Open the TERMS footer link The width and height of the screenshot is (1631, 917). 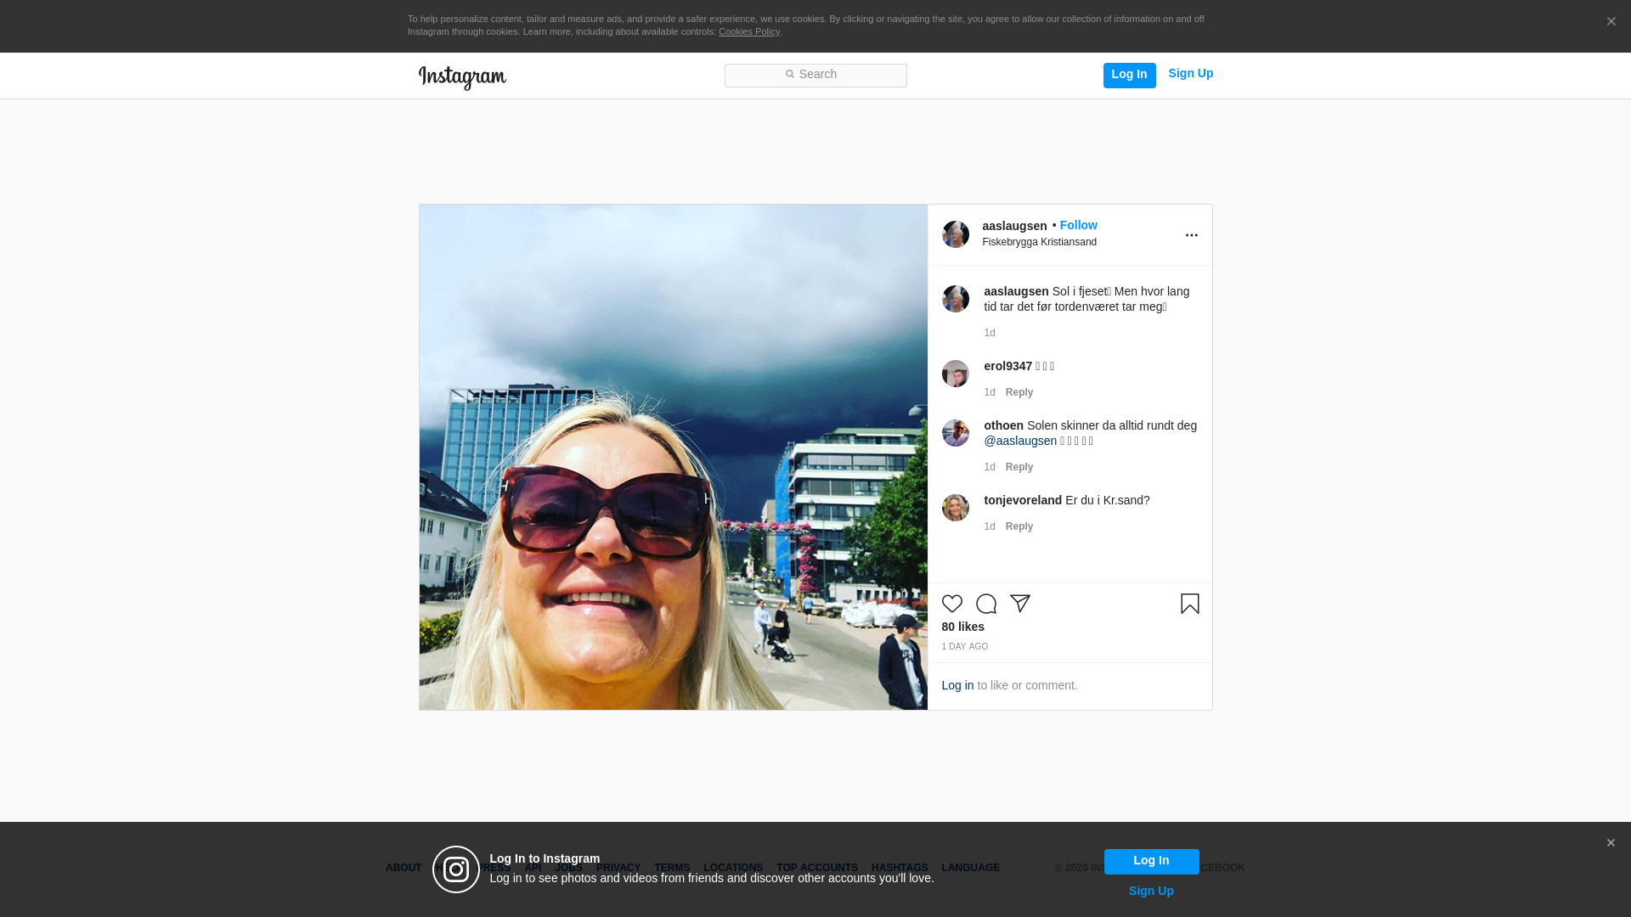click(x=672, y=868)
